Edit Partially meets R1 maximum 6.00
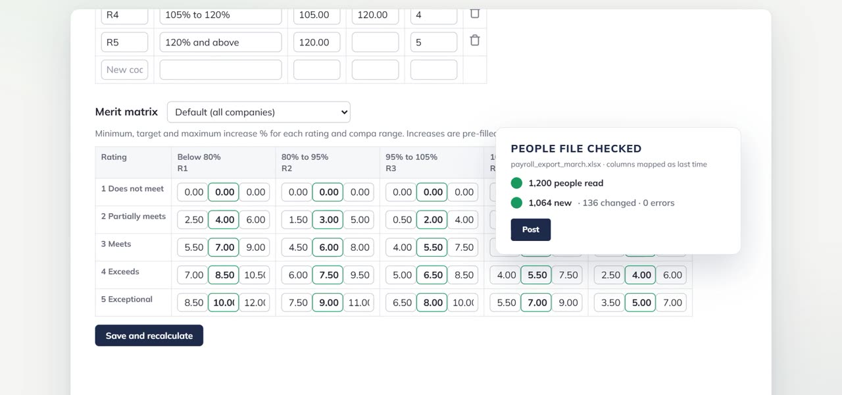Viewport: 842px width, 395px height. [x=255, y=220]
